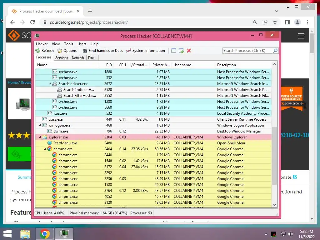The image size is (320, 240).
Task: Click the find window toolbar icon
Action: pyautogui.click(x=173, y=51)
